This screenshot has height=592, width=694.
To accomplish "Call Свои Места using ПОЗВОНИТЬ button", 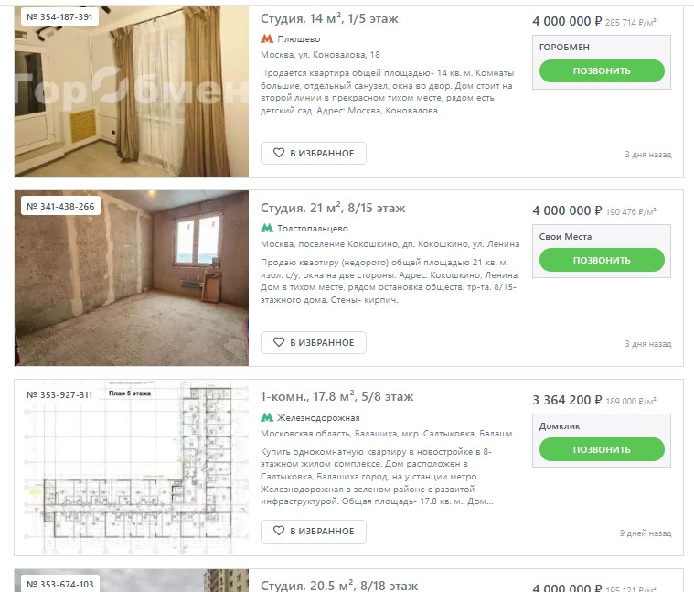I will click(x=602, y=261).
